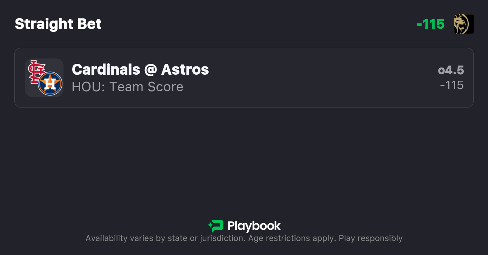Click the o4.5 over line value
Viewport: 488px width, 255px height.
[451, 70]
